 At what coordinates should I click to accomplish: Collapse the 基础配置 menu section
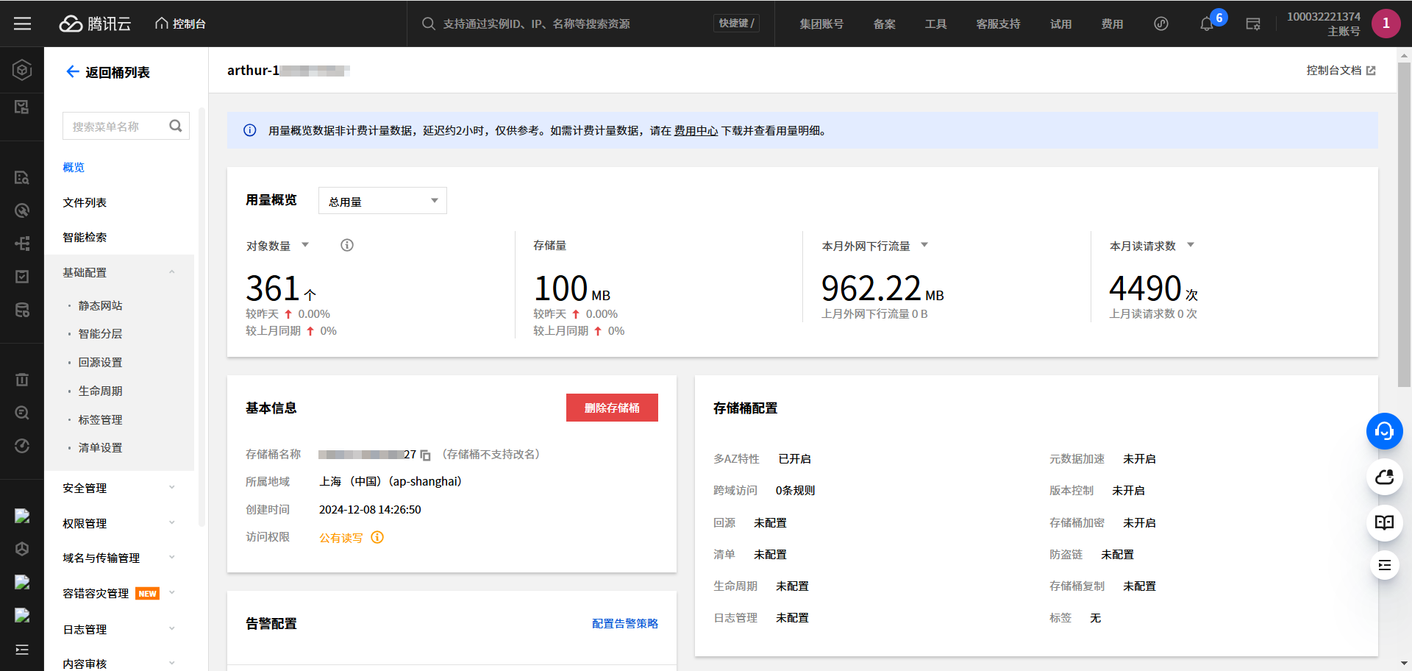[171, 272]
